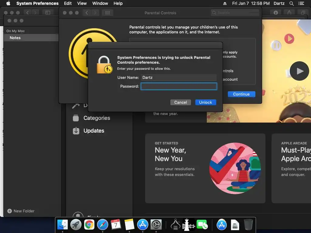Click the share icon in back window toolbar

point(289,13)
